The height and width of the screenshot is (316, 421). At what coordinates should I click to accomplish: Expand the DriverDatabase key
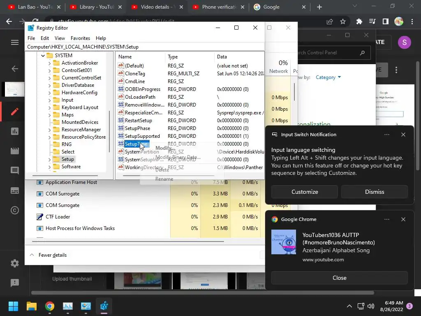click(x=49, y=86)
